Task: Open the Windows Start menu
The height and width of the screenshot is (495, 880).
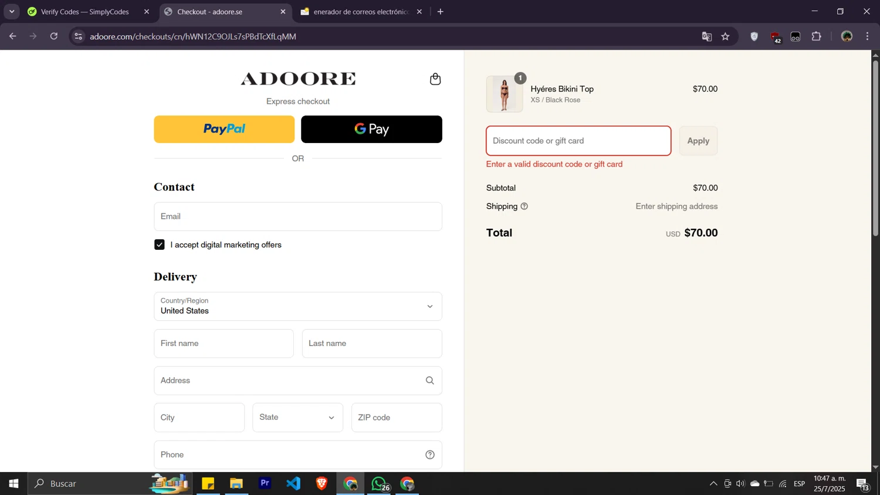Action: [13, 484]
